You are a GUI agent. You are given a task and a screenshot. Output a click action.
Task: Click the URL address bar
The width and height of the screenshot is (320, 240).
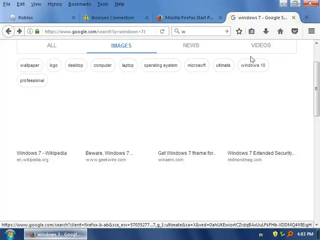click(95, 32)
